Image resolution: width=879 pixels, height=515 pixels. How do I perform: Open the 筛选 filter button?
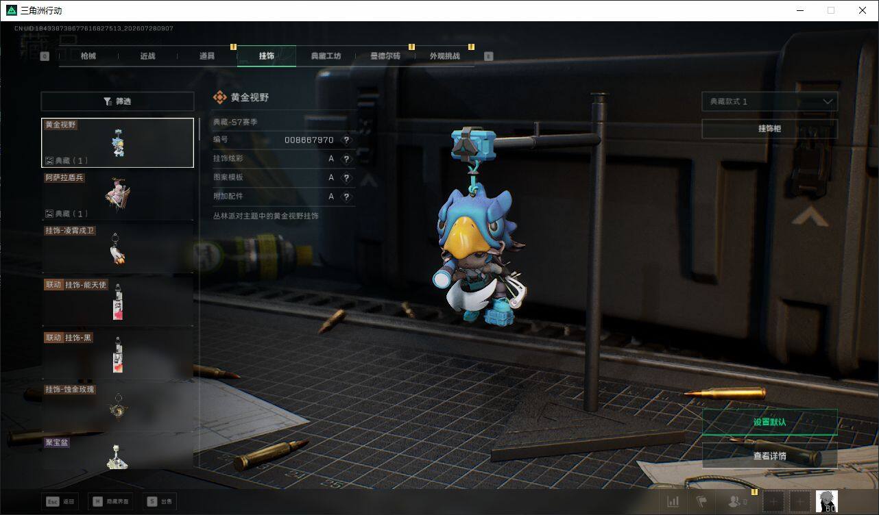coord(117,101)
